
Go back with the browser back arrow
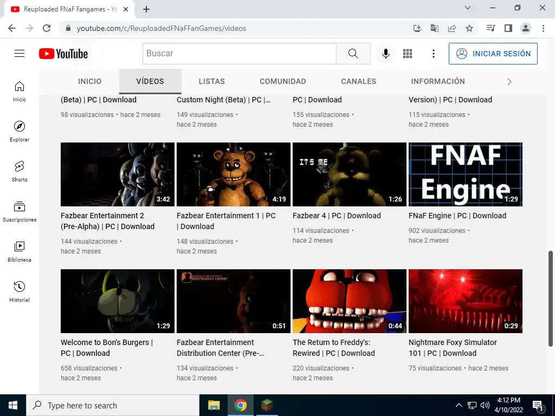click(12, 28)
